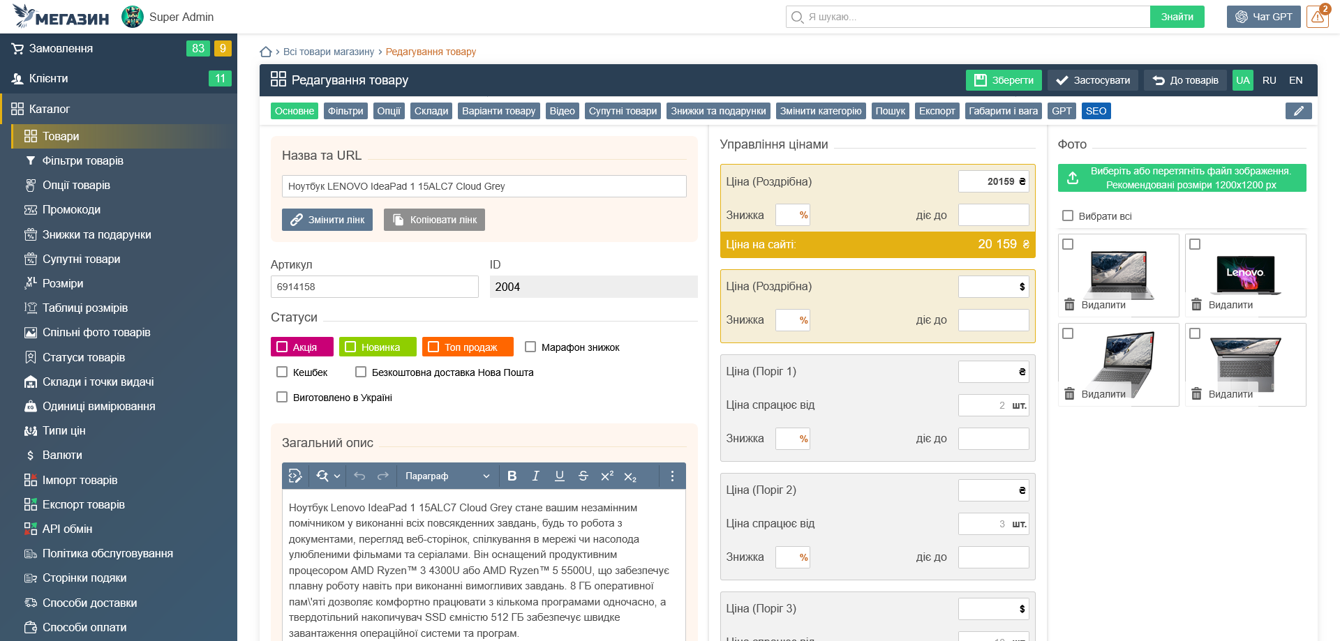Image resolution: width=1340 pixels, height=641 pixels.
Task: Undo last change in description editor
Action: [x=359, y=476]
